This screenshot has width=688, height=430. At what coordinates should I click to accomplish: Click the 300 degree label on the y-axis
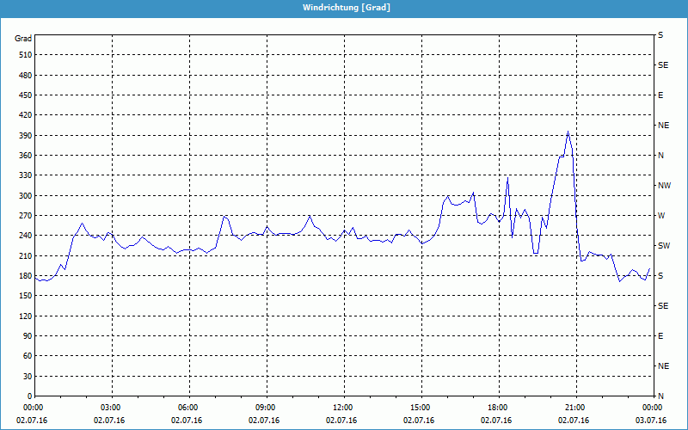pos(23,195)
